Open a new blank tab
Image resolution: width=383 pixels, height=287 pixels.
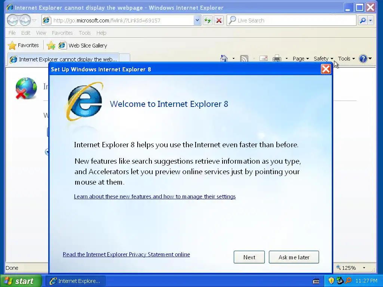(125, 59)
